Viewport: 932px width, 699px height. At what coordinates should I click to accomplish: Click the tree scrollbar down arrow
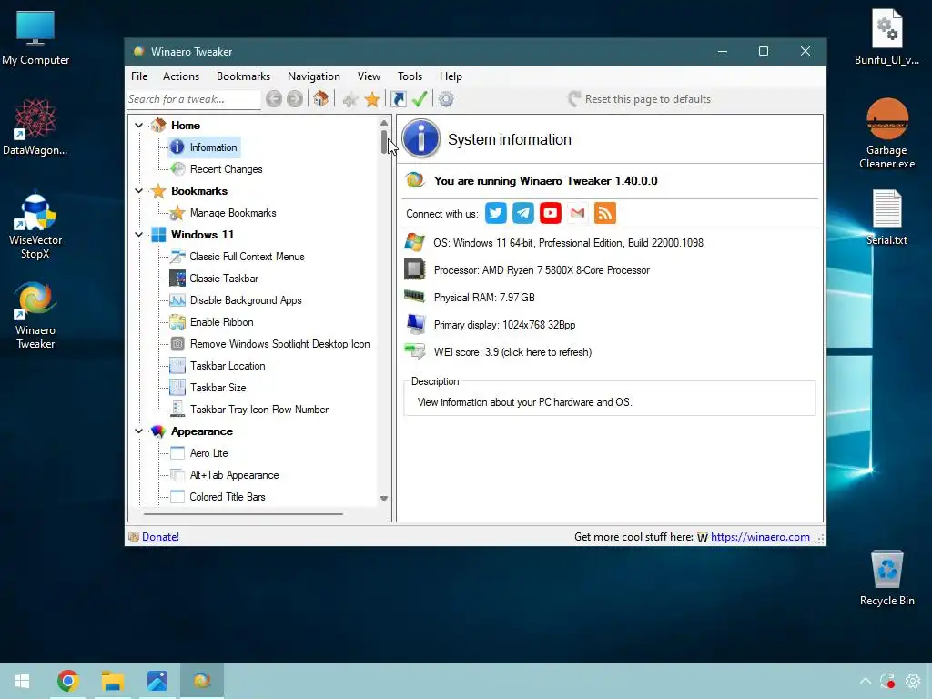(384, 499)
